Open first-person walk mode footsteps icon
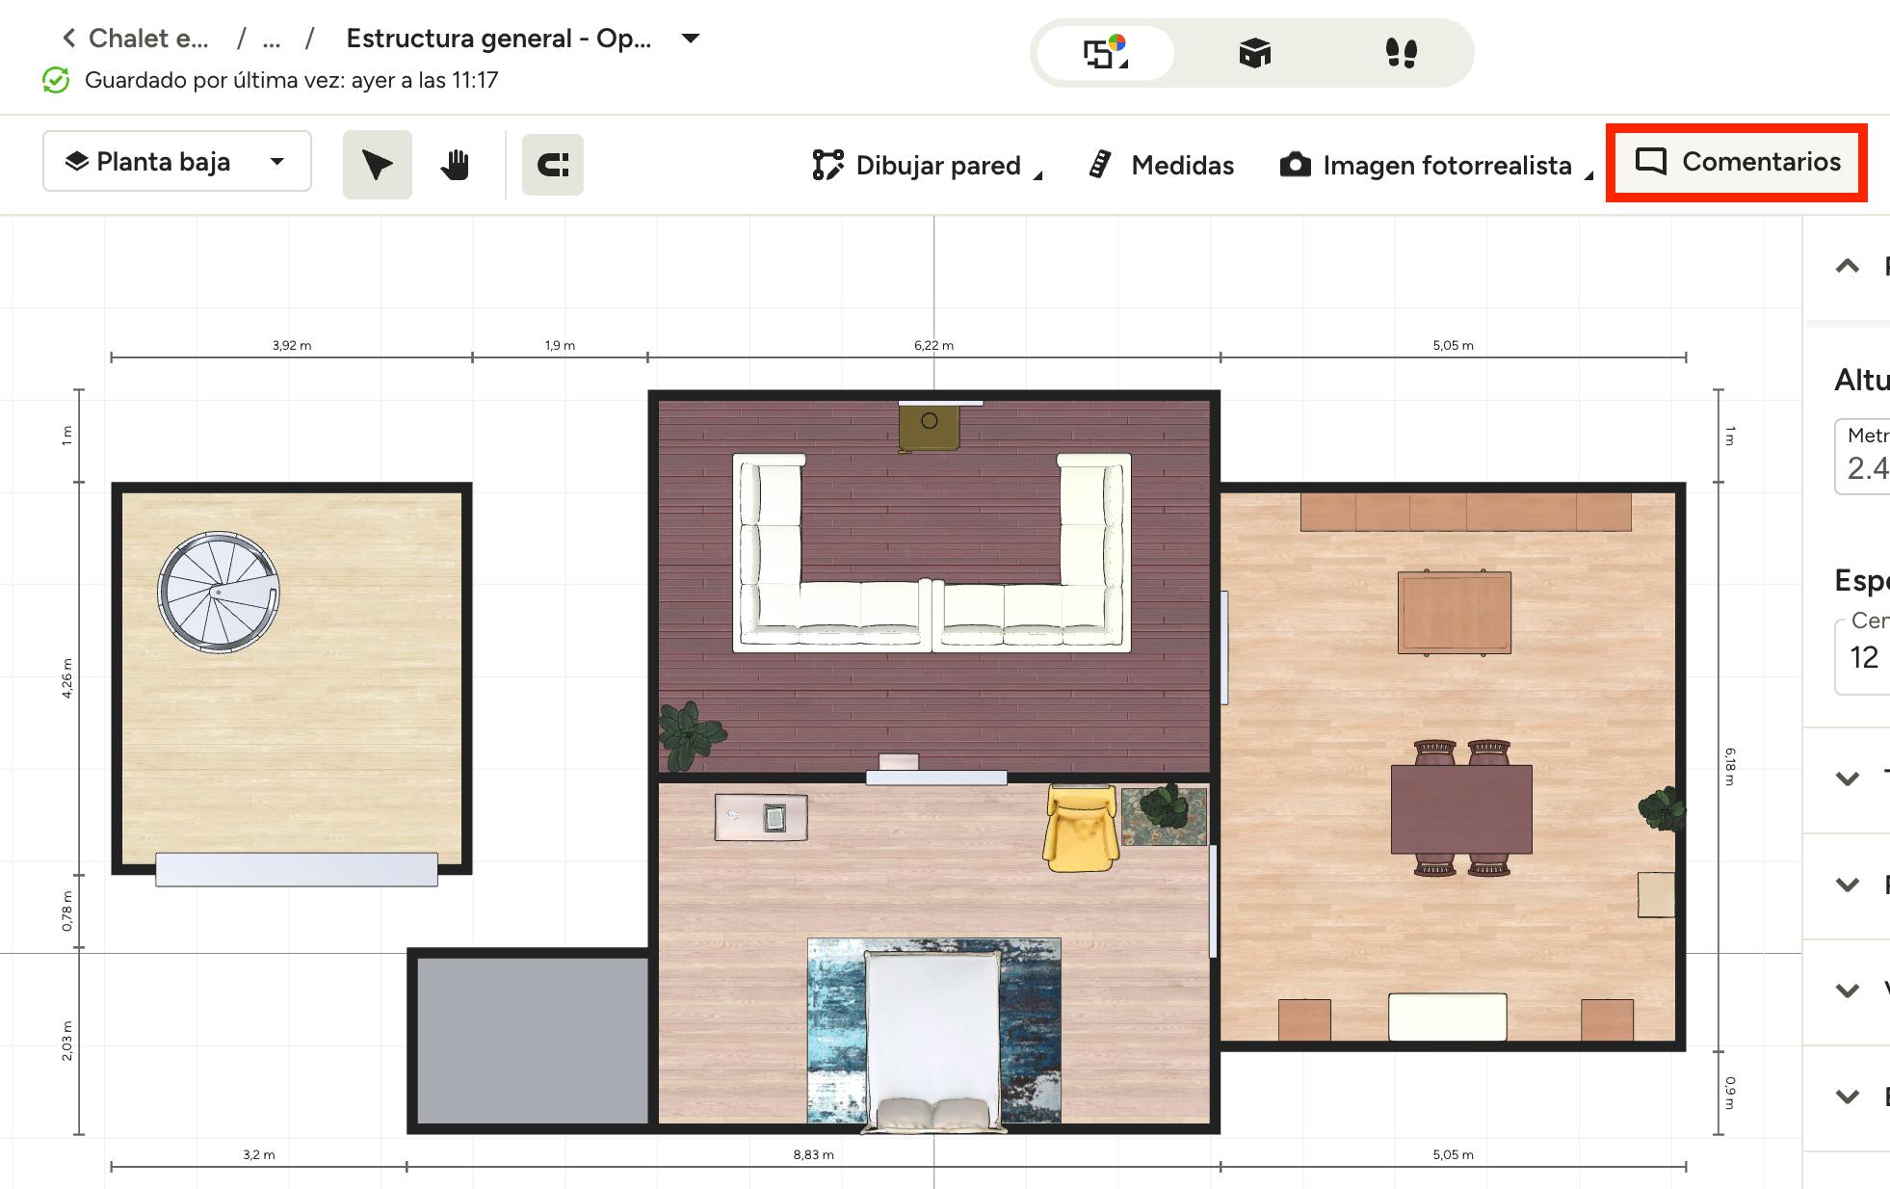The image size is (1890, 1189). 1401,53
